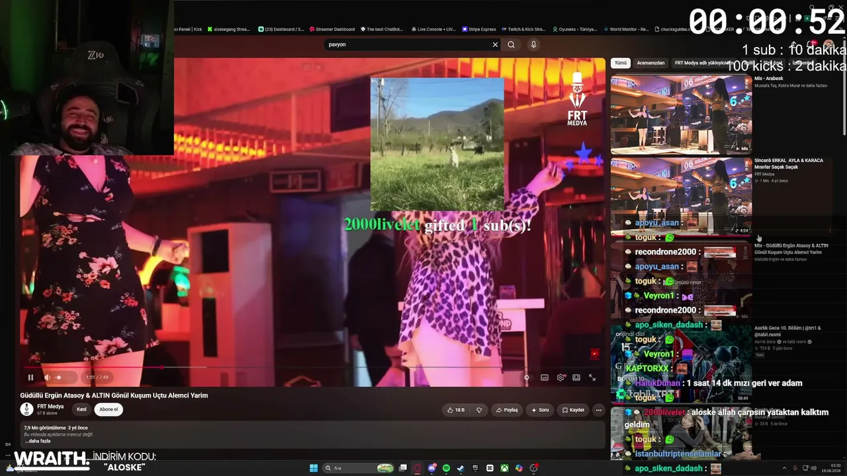Toggle autoplay switch in player controls
Image resolution: width=847 pixels, height=476 pixels.
click(526, 377)
